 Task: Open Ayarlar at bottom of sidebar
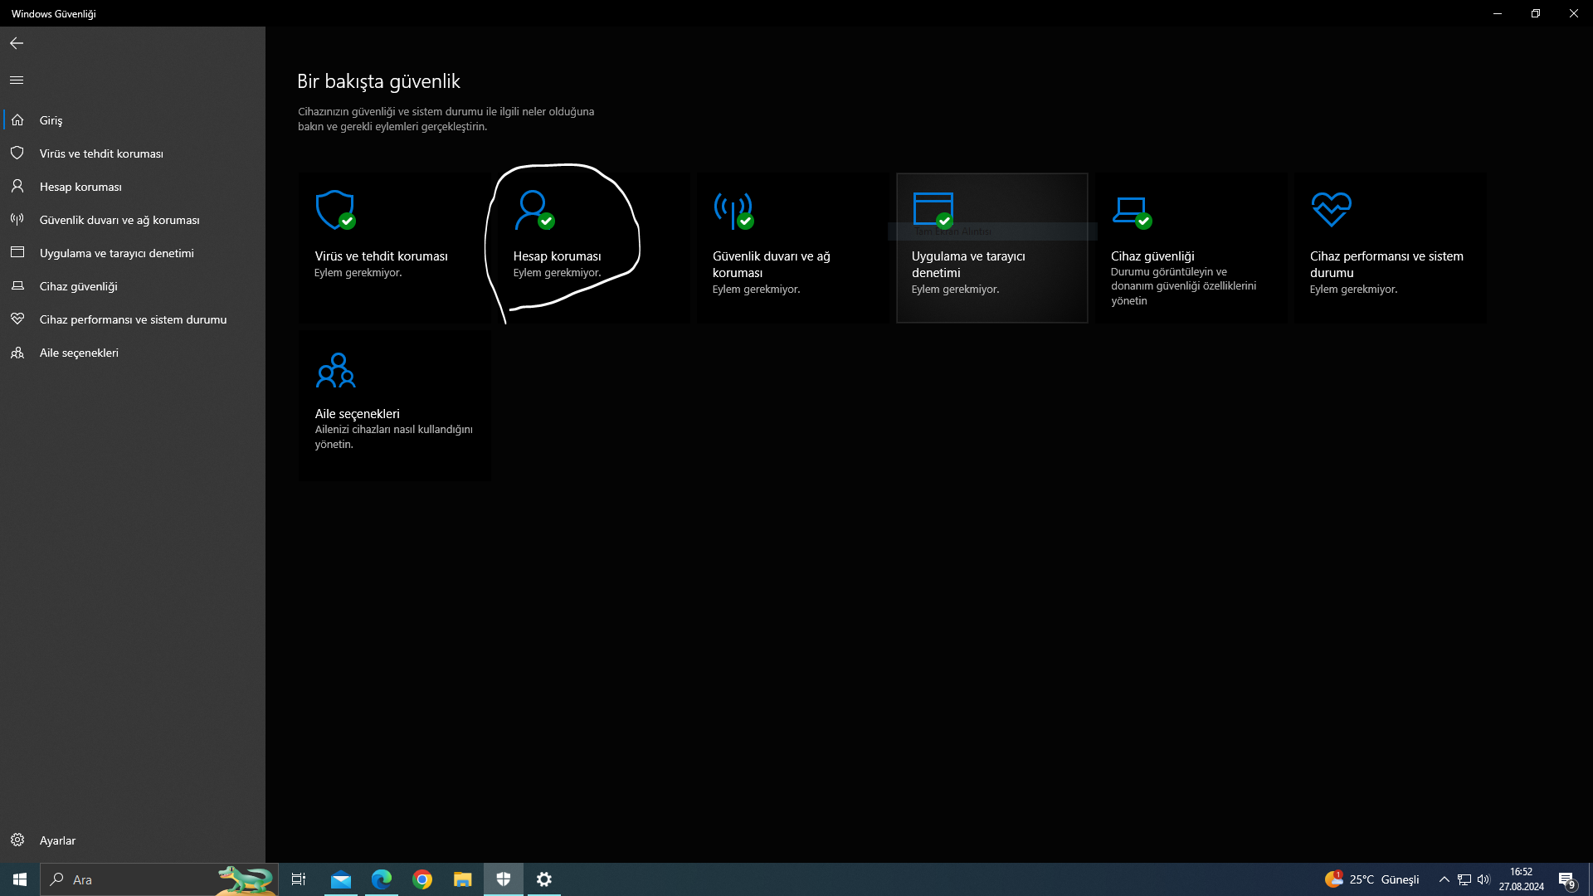click(57, 840)
